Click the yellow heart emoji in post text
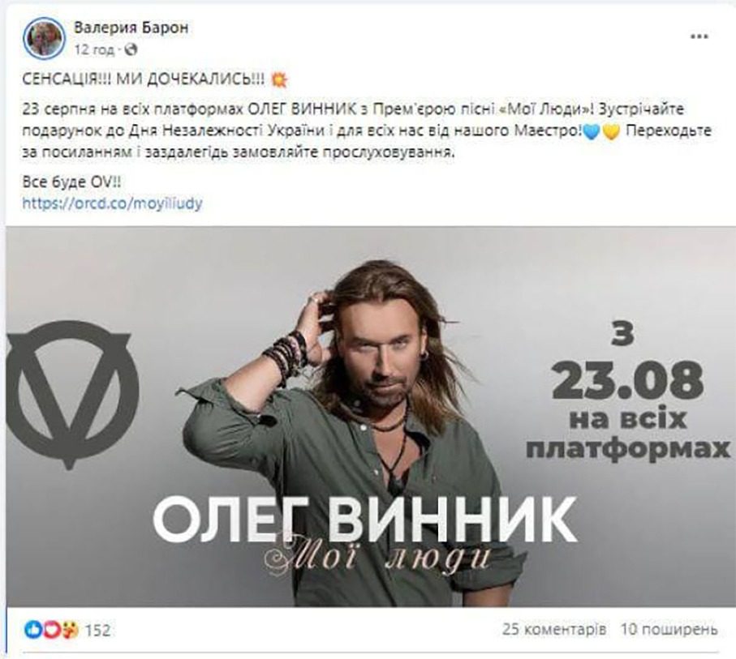Image resolution: width=736 pixels, height=659 pixels. 611,133
